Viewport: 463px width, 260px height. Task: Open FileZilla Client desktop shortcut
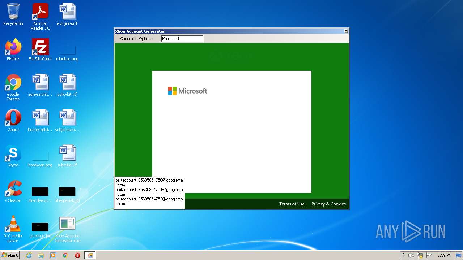(x=40, y=50)
